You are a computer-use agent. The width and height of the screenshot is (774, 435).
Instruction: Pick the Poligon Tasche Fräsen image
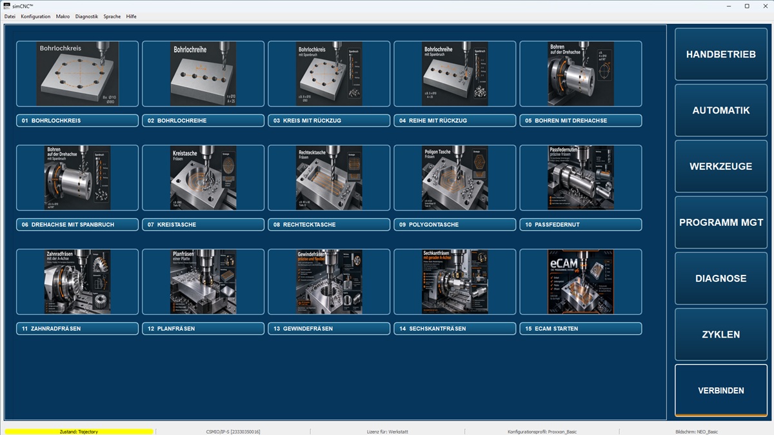point(455,177)
